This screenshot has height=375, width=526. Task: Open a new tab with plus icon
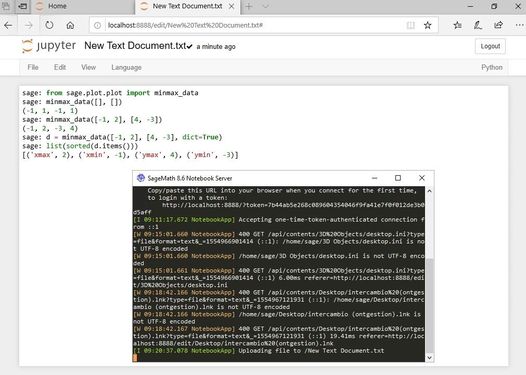[x=249, y=6]
